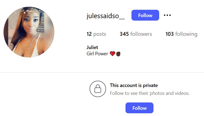The width and height of the screenshot is (204, 116).
Task: Follow julessaidso__ using the top Follow button
Action: pyautogui.click(x=145, y=15)
